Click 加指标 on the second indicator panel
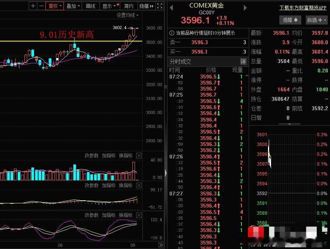 point(108,185)
